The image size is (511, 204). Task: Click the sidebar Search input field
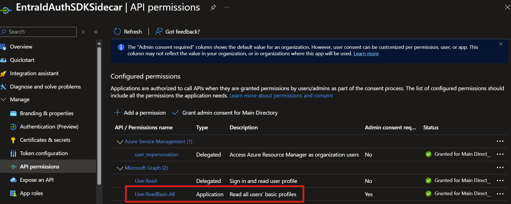pos(38,32)
